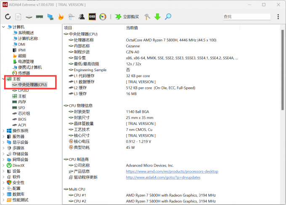Click the 软件 software icon
The image size is (286, 205).
(9, 177)
